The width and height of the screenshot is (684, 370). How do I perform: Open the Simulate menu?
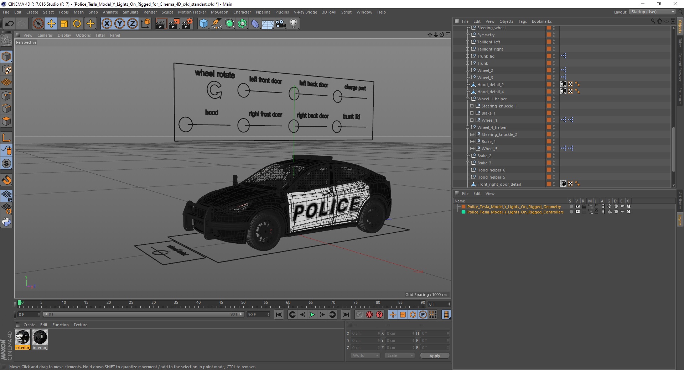pyautogui.click(x=131, y=12)
